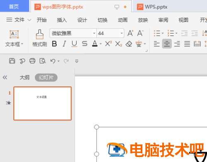The image size is (207, 162).
Task: Expand the undo history dropdown arrow
Action: point(58,61)
